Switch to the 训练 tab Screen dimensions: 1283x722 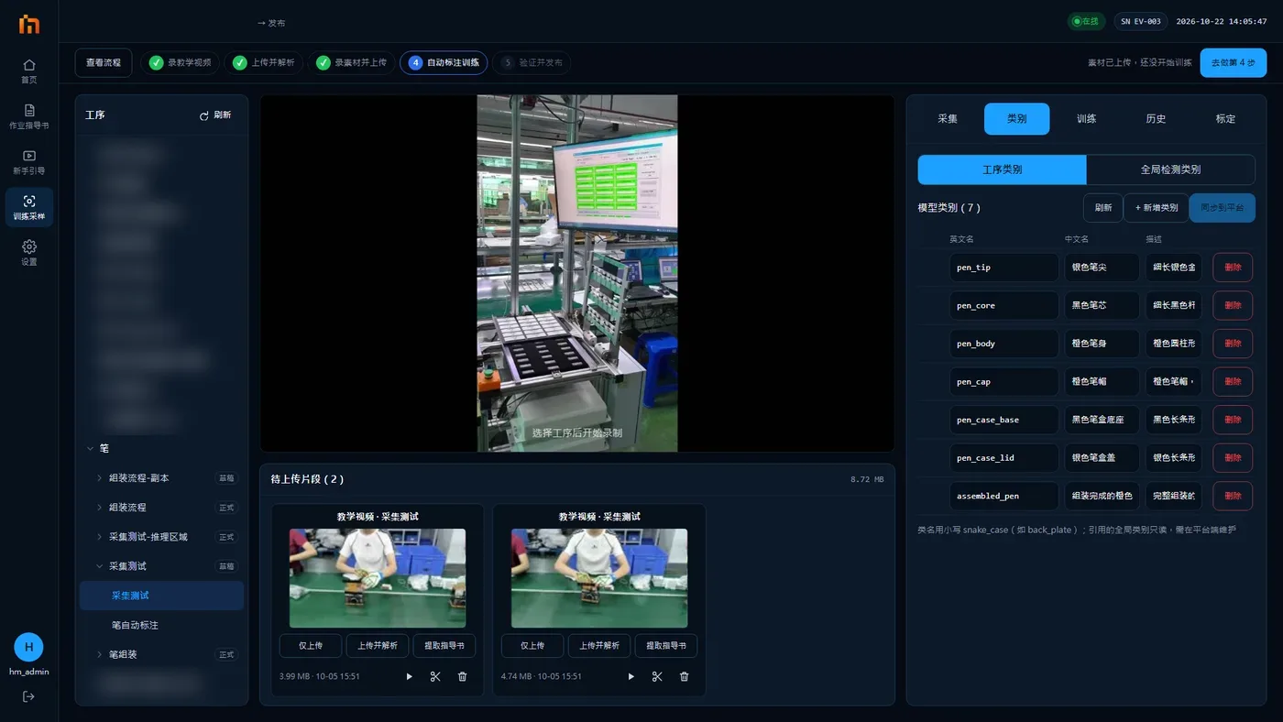[1086, 119]
